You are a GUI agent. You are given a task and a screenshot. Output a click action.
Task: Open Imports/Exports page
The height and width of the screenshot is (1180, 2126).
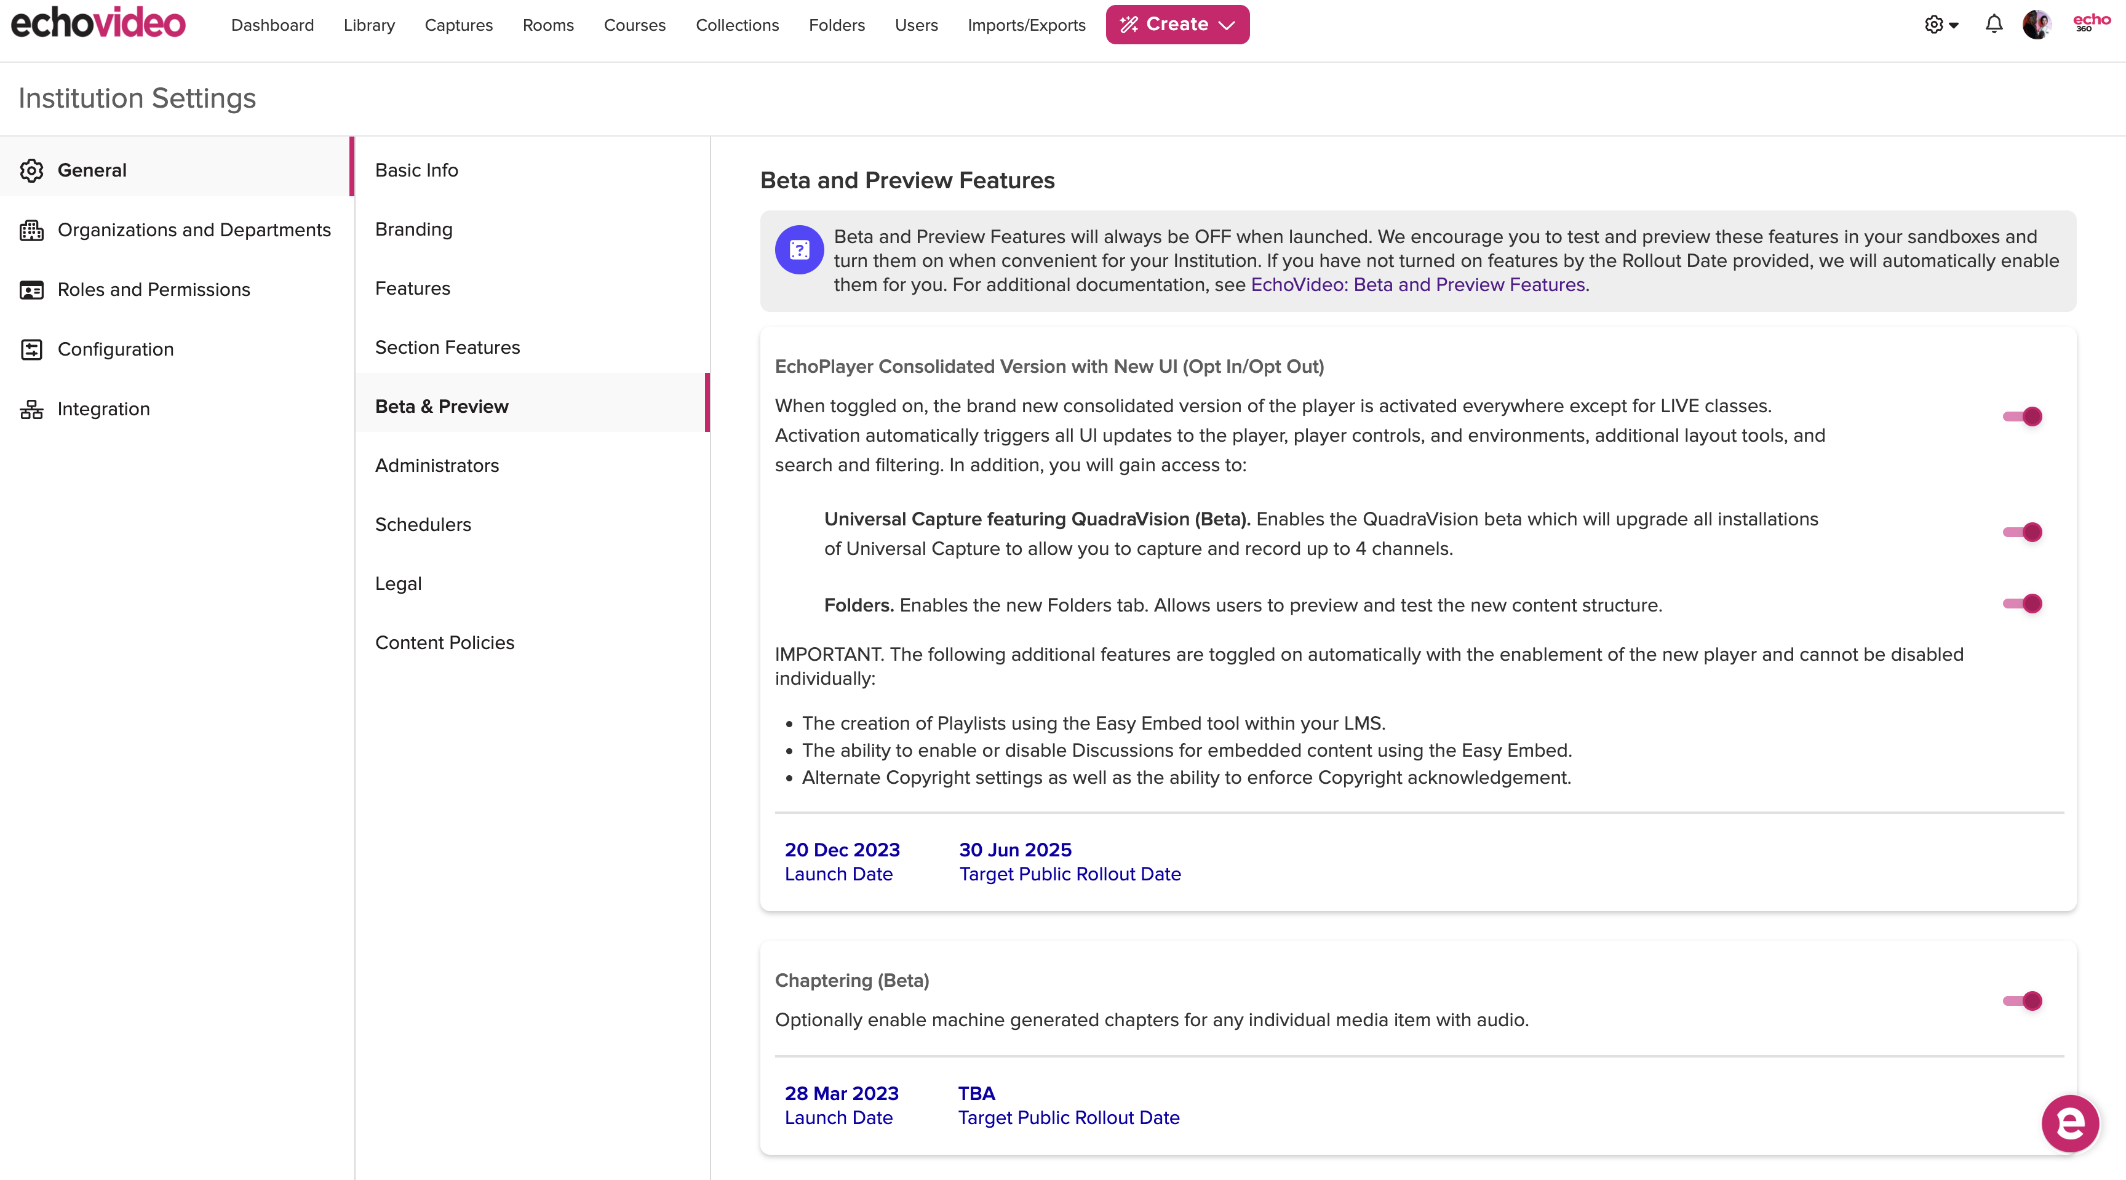[1027, 25]
